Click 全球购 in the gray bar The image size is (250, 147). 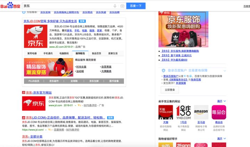(74, 81)
